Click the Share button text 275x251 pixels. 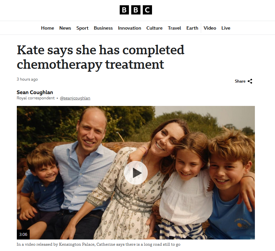240,81
